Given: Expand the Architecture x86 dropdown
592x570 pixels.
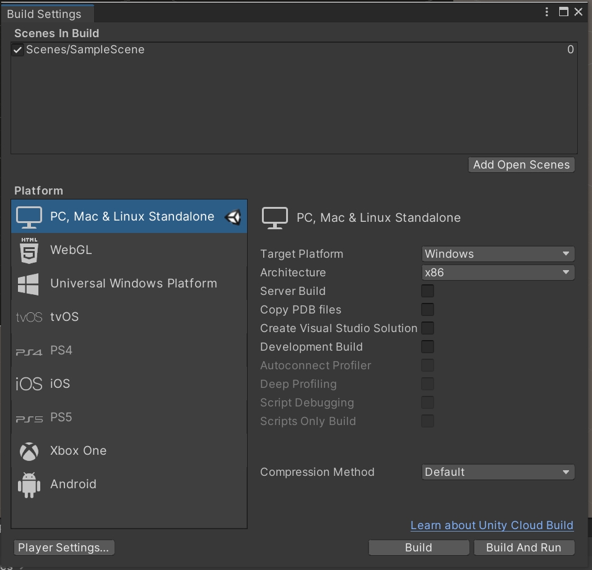Looking at the screenshot, I should click(498, 273).
